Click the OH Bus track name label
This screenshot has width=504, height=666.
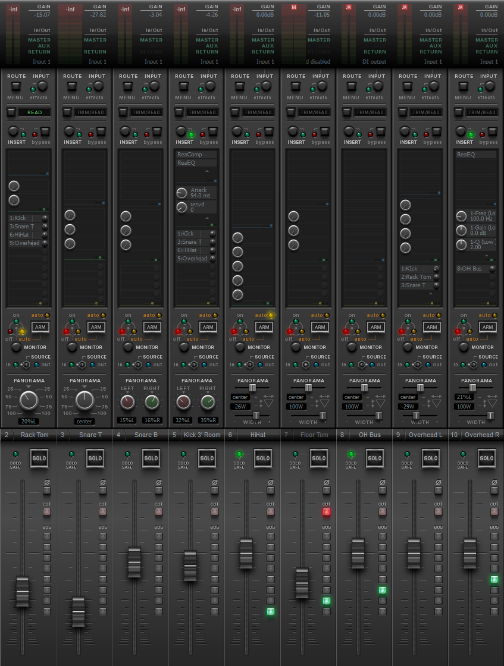(370, 435)
